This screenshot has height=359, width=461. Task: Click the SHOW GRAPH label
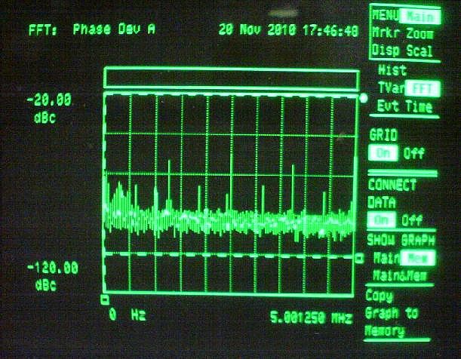pos(401,241)
